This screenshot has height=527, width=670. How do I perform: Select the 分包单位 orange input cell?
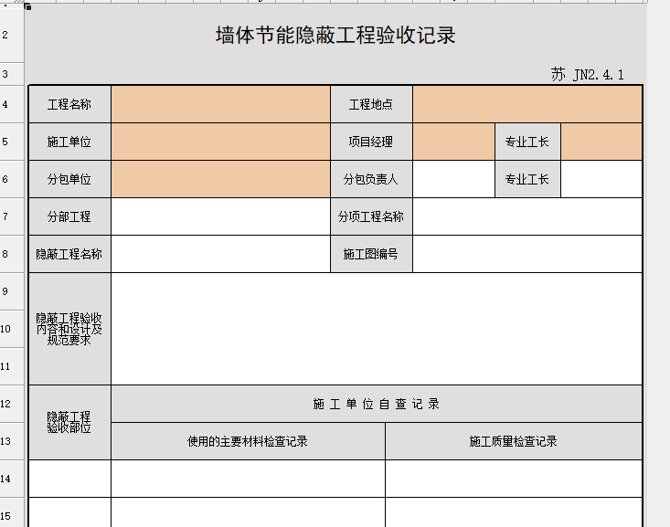(220, 179)
